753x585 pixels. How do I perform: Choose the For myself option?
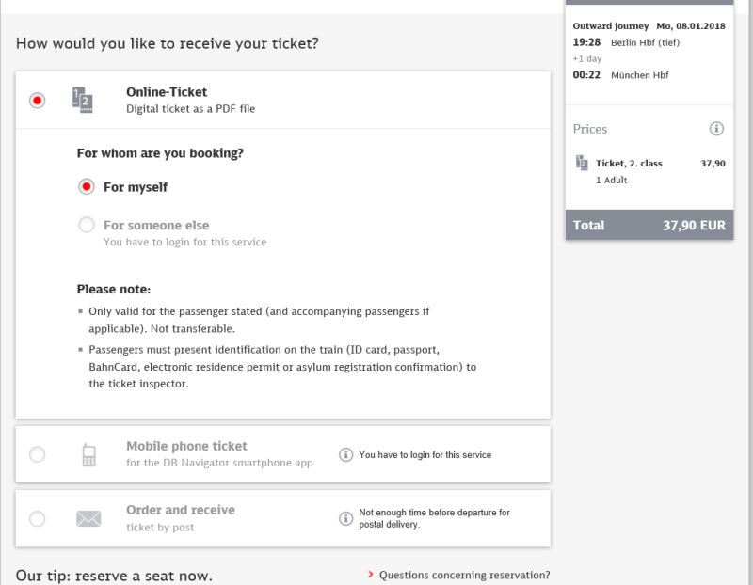pos(87,186)
